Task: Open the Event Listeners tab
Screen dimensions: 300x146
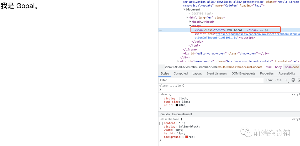Action: coord(217,73)
